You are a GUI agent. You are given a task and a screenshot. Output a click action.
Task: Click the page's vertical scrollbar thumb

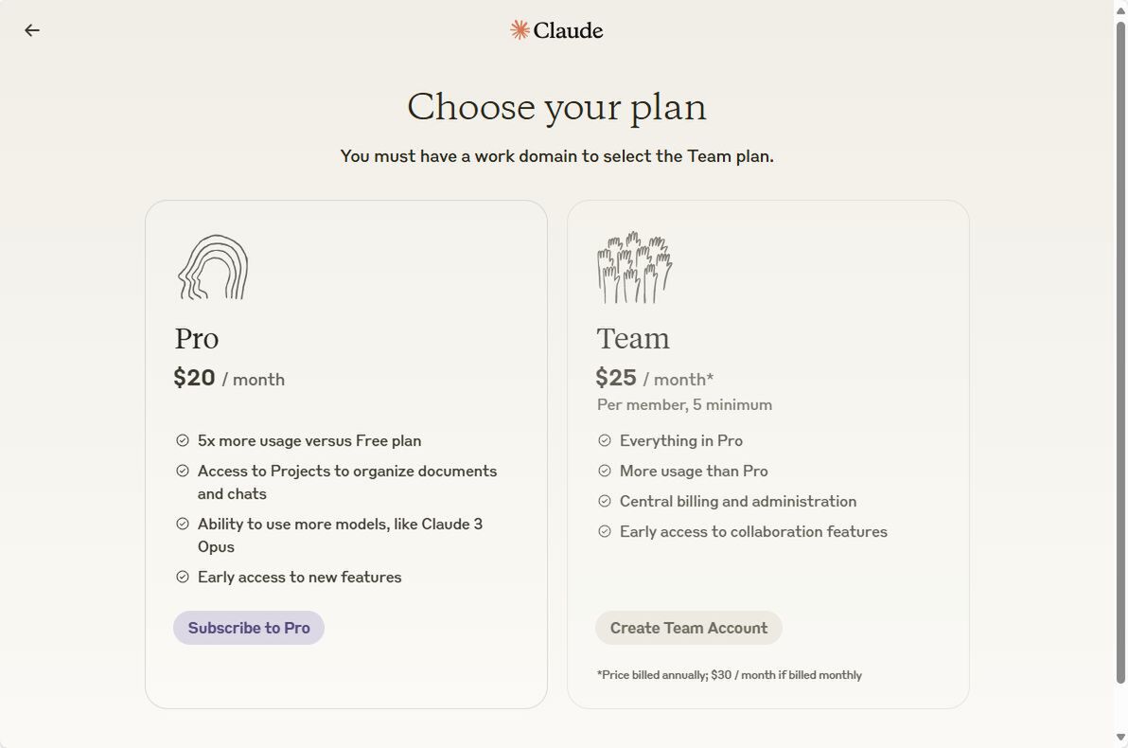click(x=1120, y=350)
